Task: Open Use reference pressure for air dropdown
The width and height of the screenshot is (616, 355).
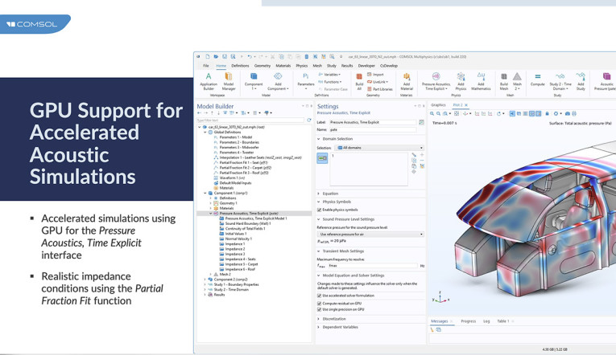Action: click(370, 235)
